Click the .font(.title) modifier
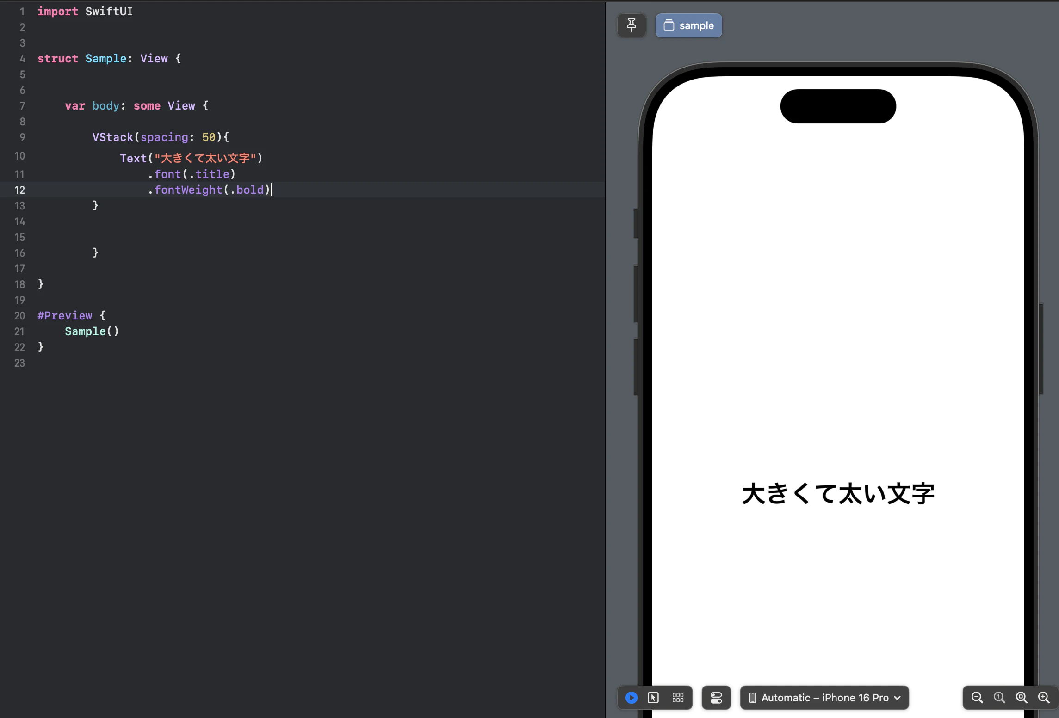 click(191, 174)
